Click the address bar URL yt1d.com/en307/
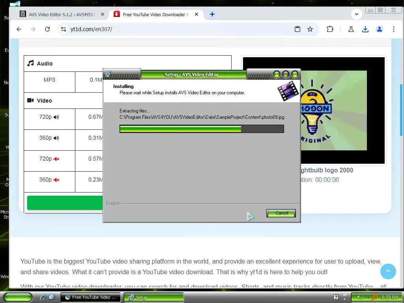The height and width of the screenshot is (303, 404). (91, 29)
